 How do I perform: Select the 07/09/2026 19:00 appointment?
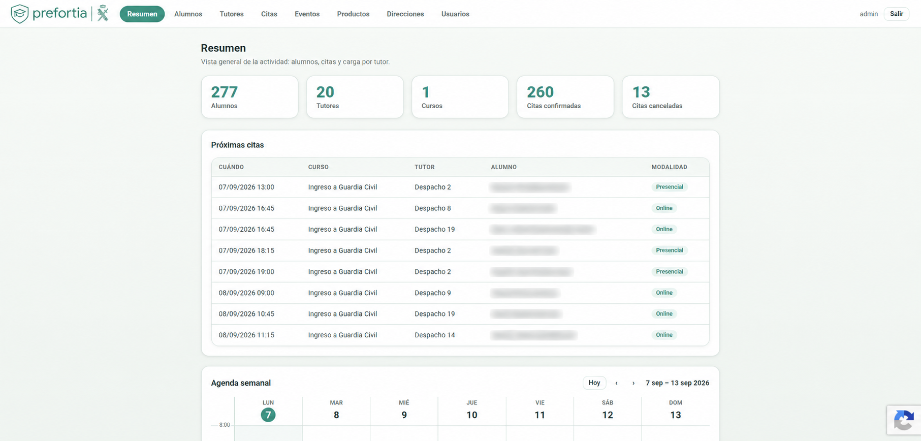(460, 272)
